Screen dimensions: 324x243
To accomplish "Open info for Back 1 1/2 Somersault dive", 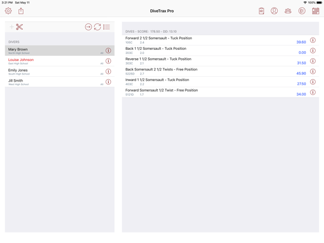I will pyautogui.click(x=313, y=50).
